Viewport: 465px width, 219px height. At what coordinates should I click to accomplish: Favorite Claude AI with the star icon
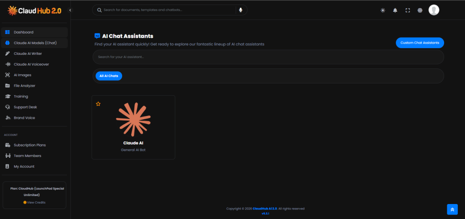[x=98, y=104]
